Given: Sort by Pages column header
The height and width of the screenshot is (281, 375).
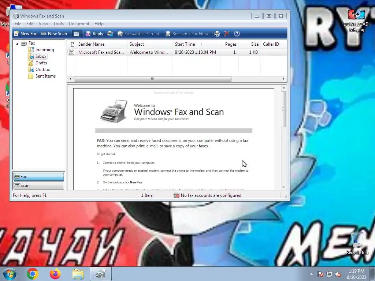Looking at the screenshot, I should coord(229,44).
